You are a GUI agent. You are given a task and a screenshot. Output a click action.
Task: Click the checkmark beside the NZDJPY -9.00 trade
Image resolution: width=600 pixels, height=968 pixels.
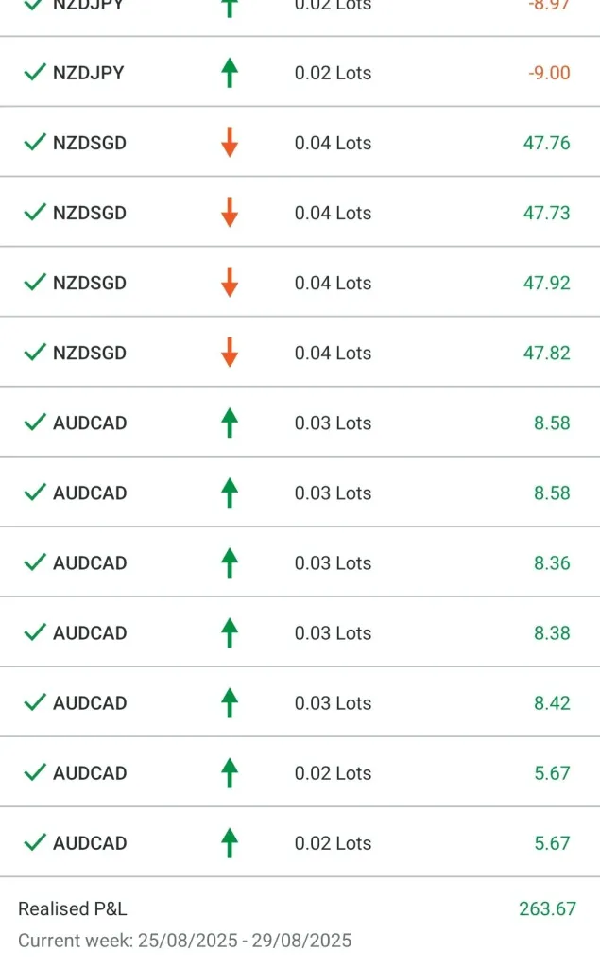point(35,73)
